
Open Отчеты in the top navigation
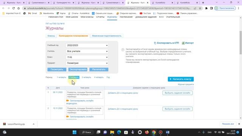tap(100, 17)
